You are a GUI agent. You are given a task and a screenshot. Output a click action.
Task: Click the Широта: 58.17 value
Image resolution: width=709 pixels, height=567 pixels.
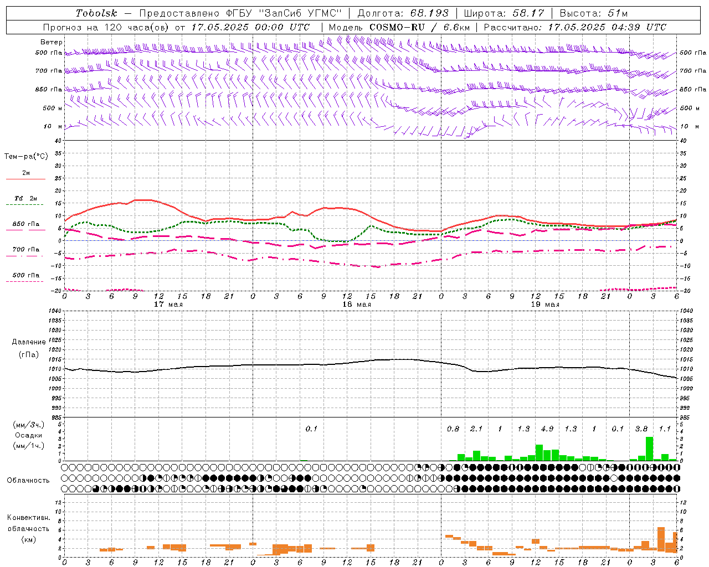(504, 13)
